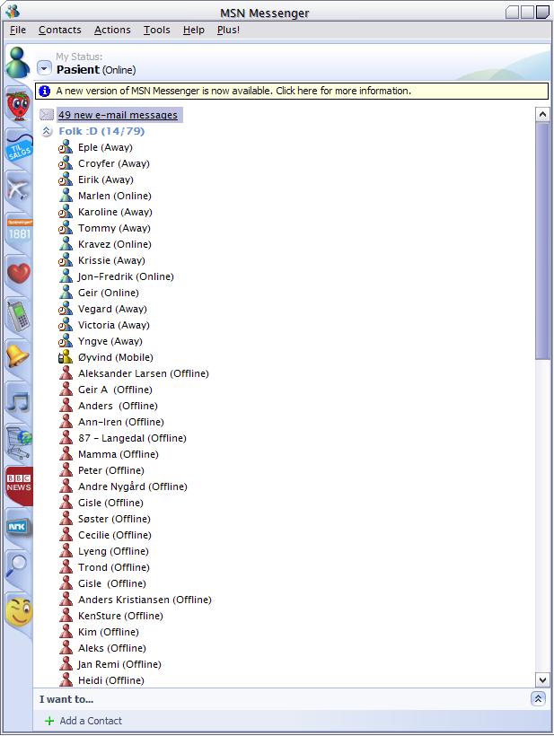Select contact Jan Remi (Offline)
Screen dimensions: 554x736
pos(119,663)
